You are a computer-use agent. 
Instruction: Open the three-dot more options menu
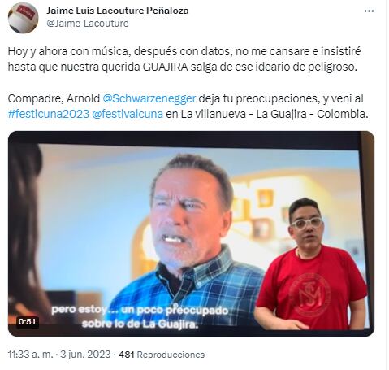pos(369,11)
